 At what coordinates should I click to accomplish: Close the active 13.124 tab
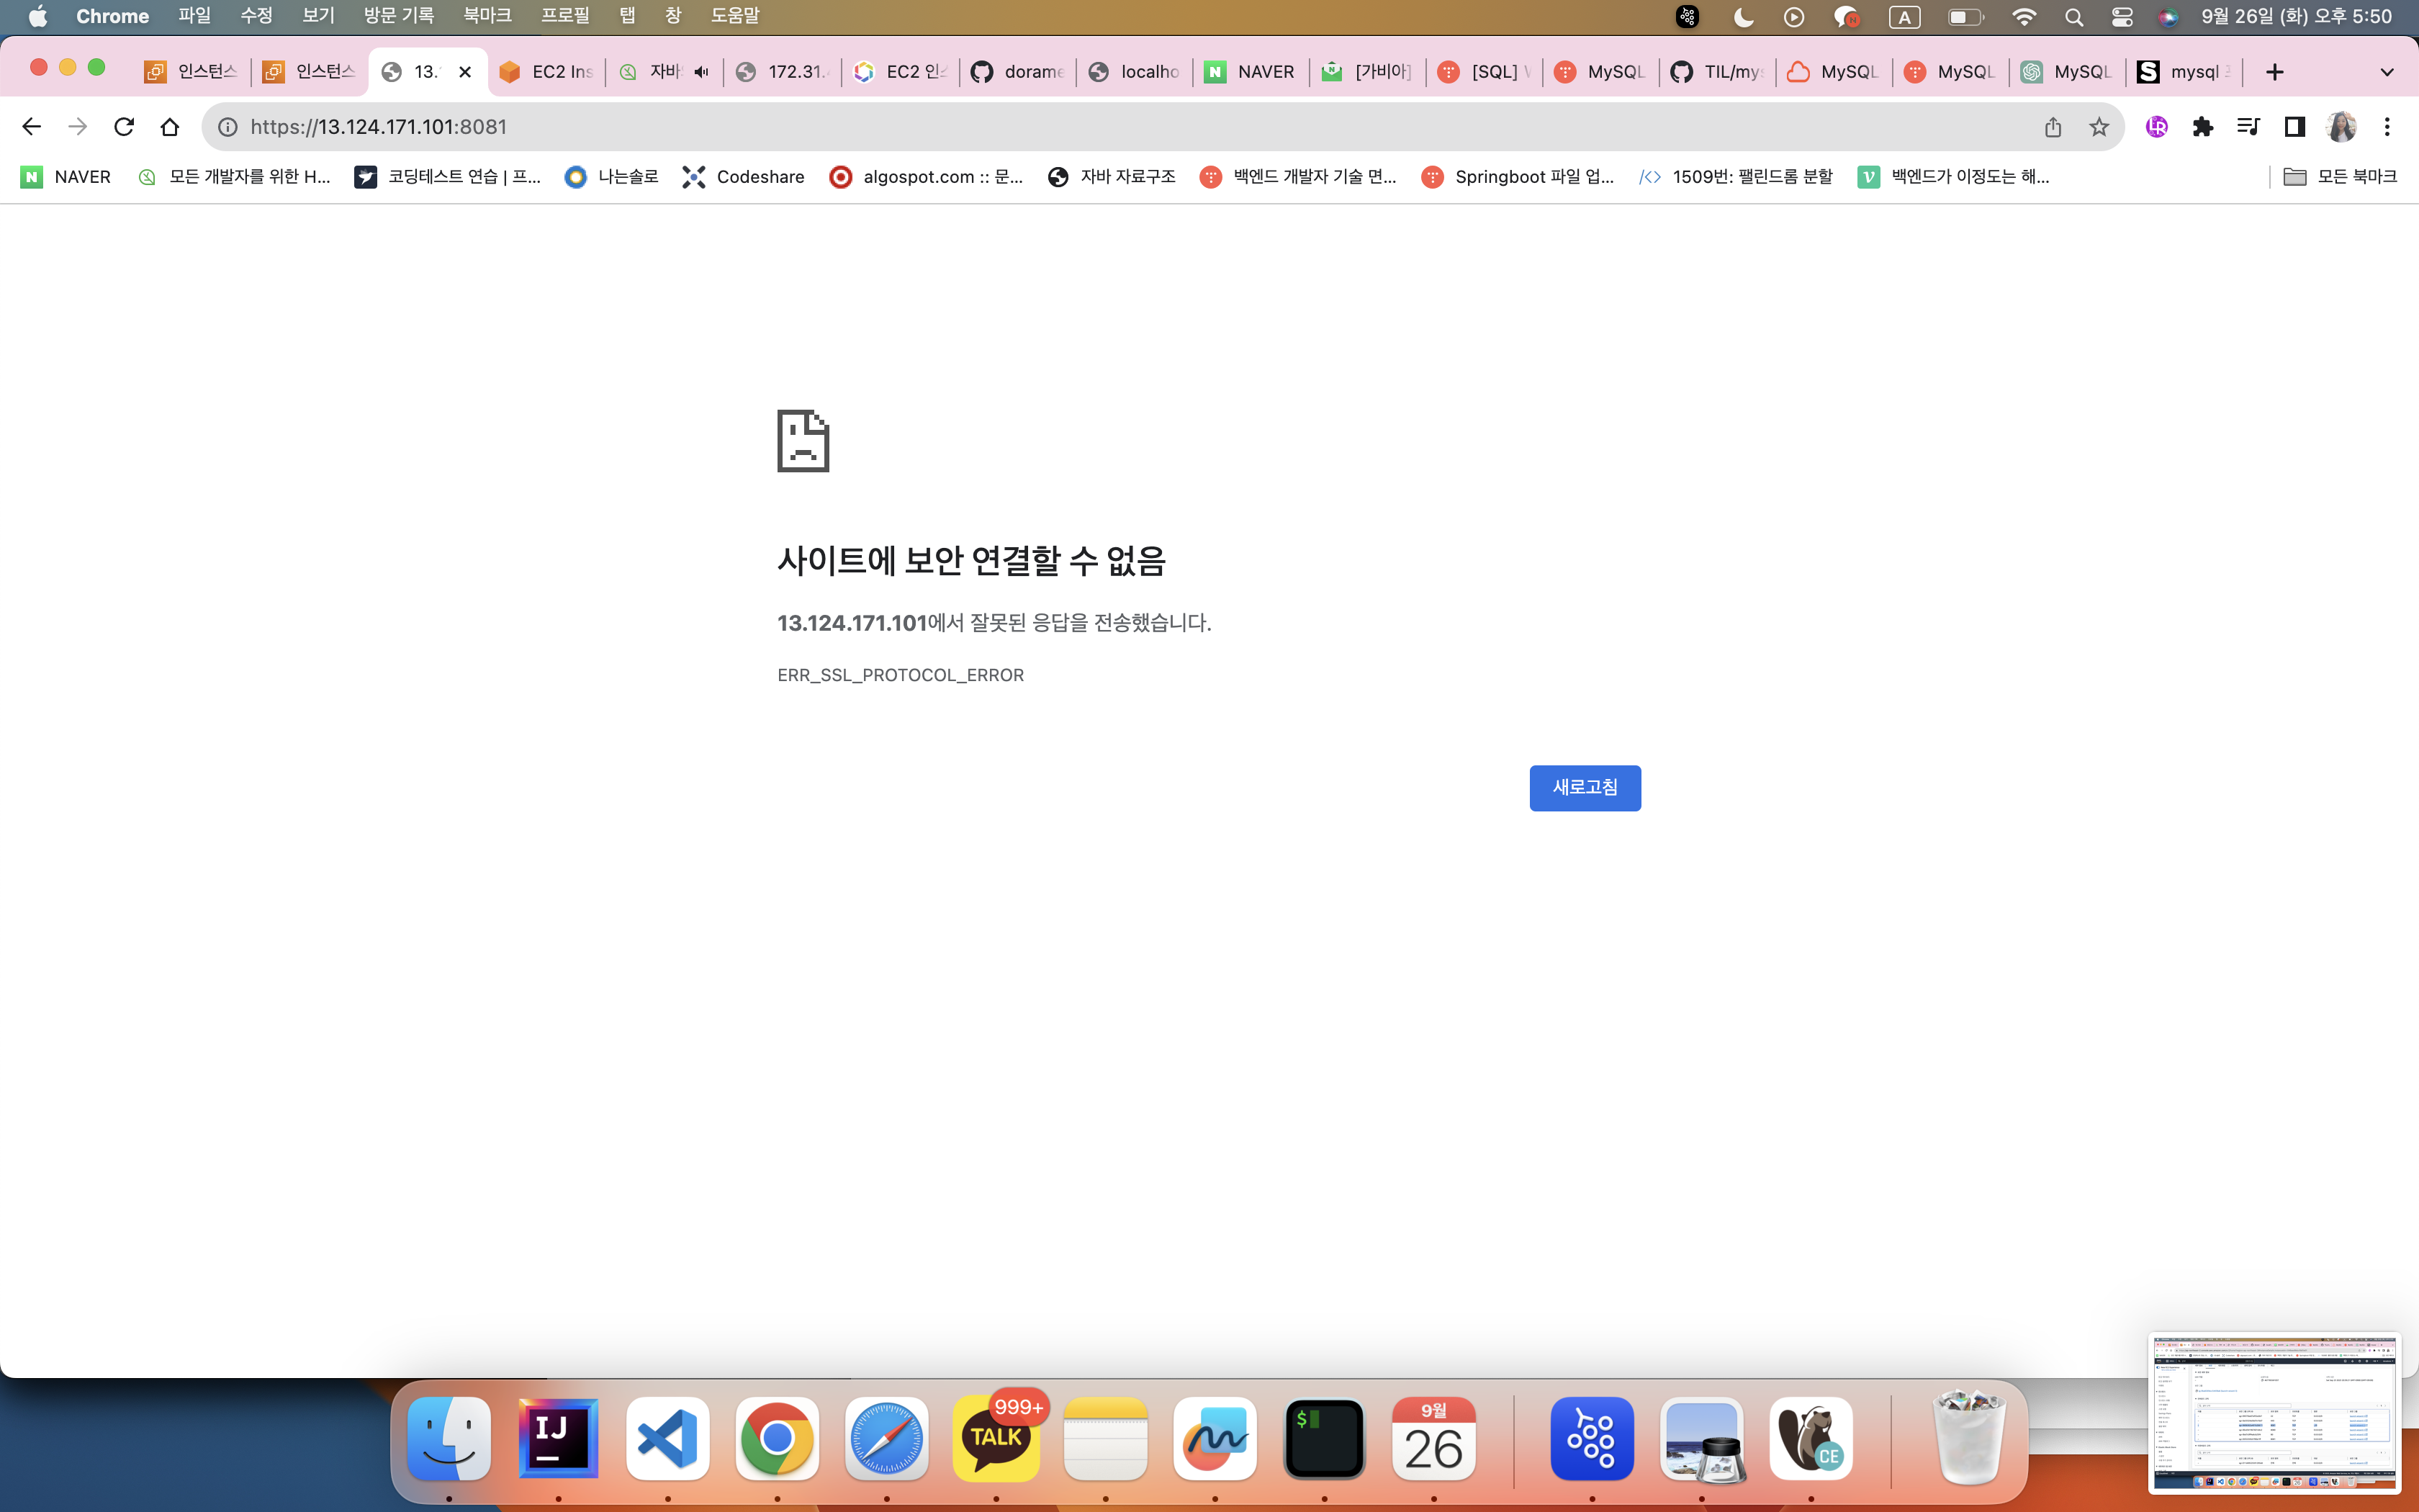pyautogui.click(x=465, y=72)
